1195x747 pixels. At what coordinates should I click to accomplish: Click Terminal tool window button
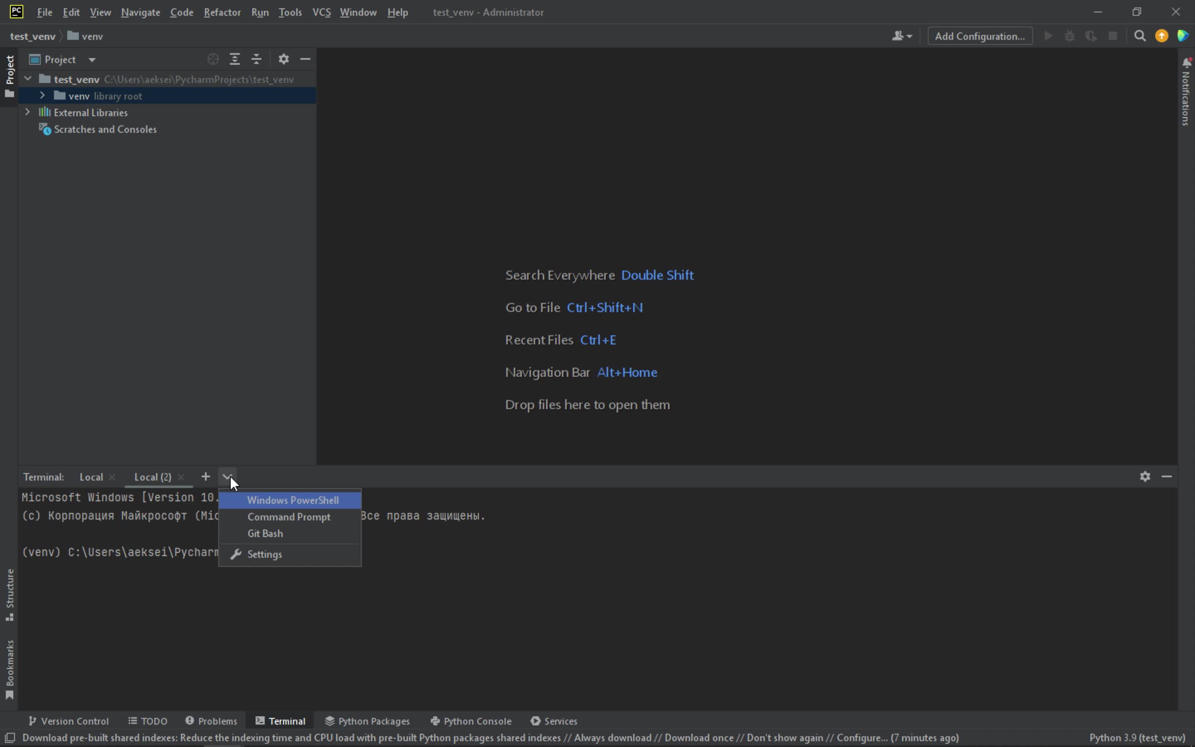click(x=280, y=721)
